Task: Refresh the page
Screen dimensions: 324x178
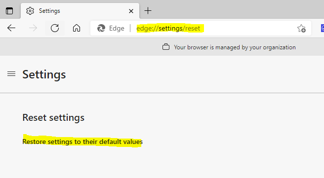Action: 55,28
